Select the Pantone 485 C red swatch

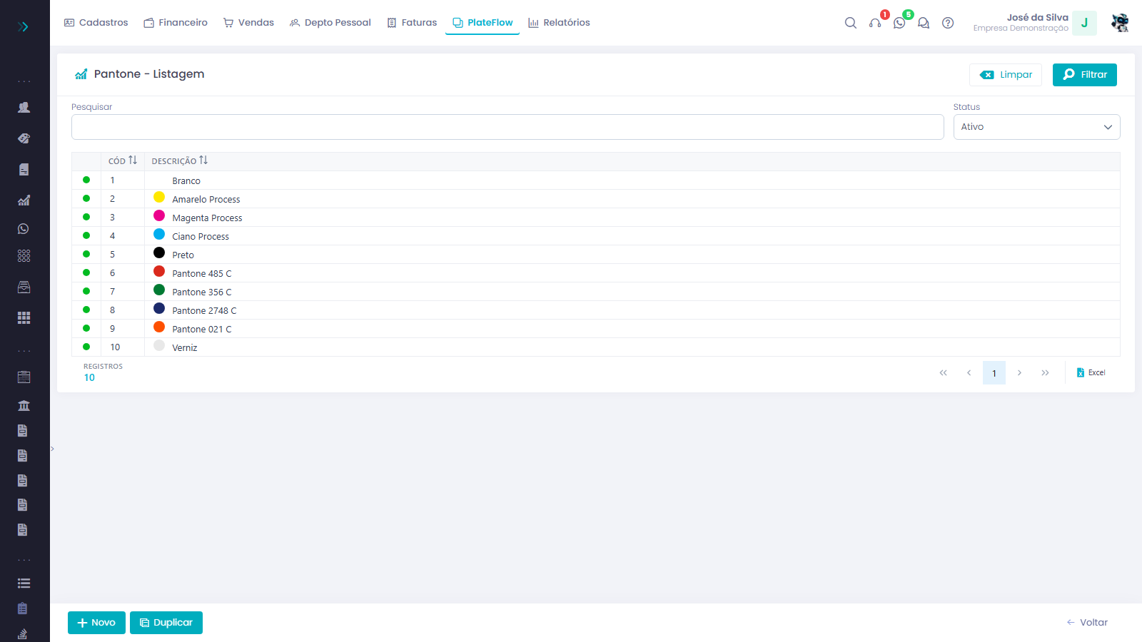point(159,272)
